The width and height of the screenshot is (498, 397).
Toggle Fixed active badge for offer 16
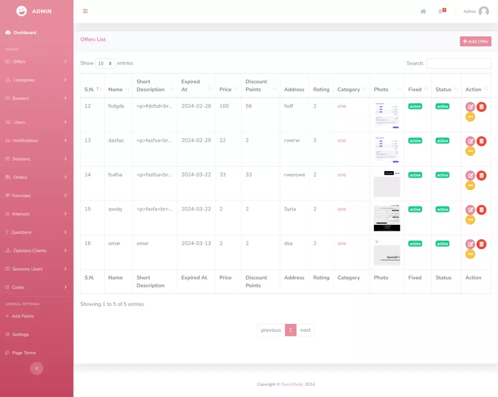click(x=415, y=244)
